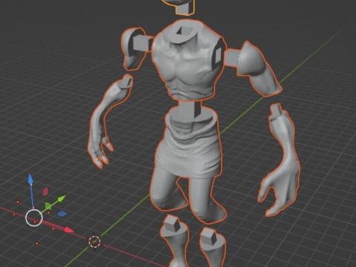Viewport: 356px width, 267px height.
Task: Click the green Y-axis move arrow
Action: tap(62, 199)
